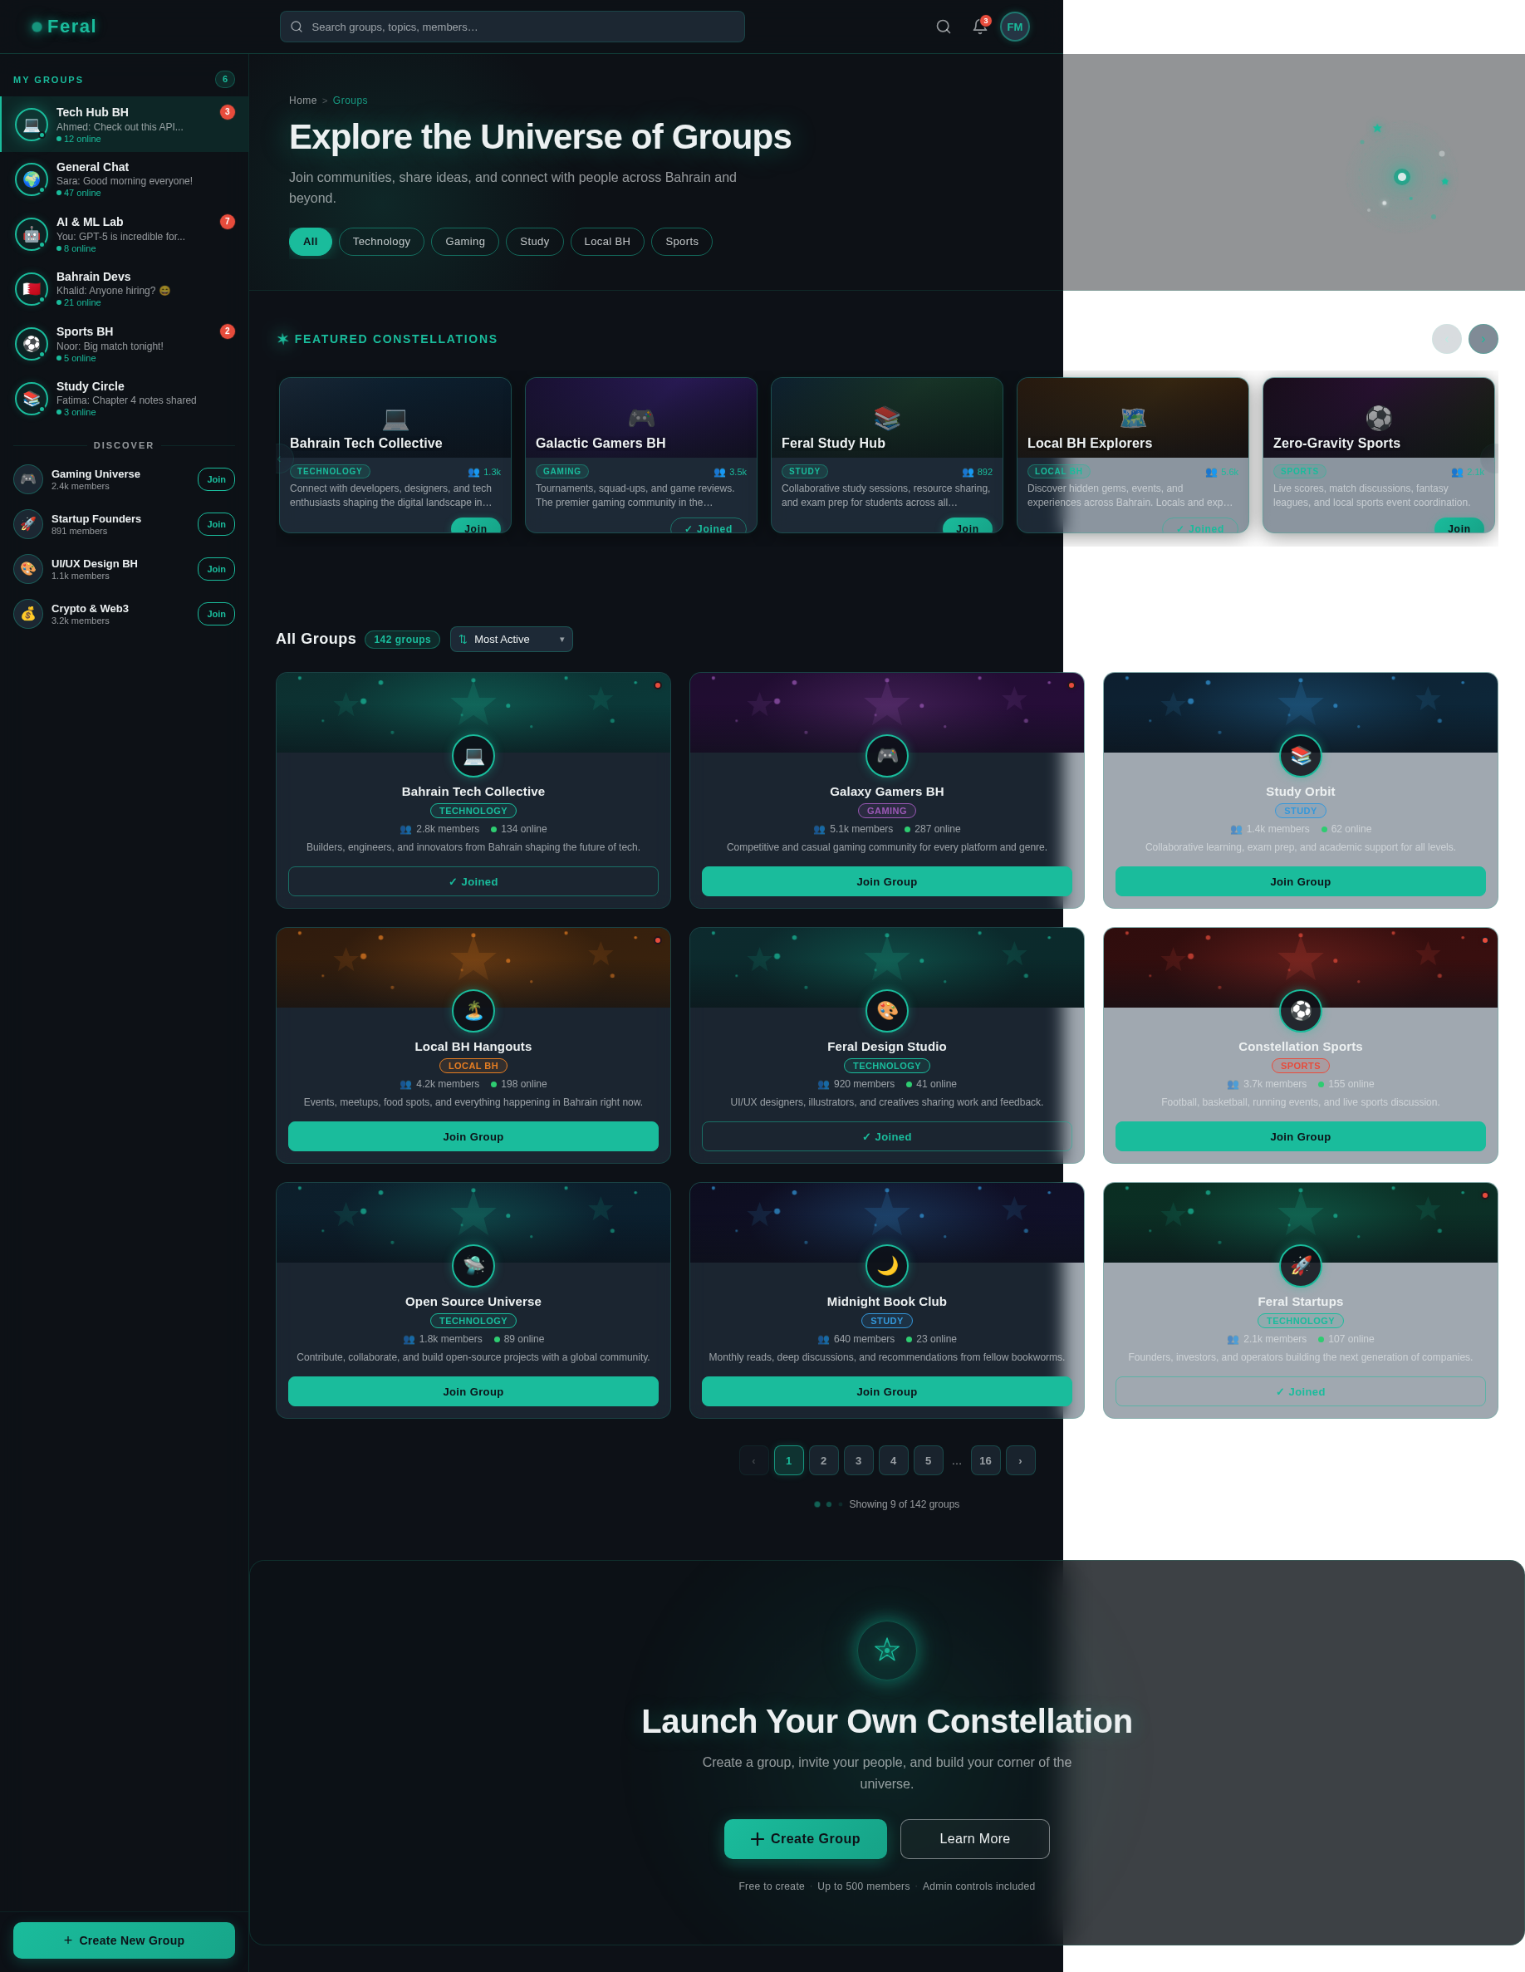This screenshot has height=1972, width=1525.
Task: Toggle the Gaming category filter pill
Action: tap(464, 242)
